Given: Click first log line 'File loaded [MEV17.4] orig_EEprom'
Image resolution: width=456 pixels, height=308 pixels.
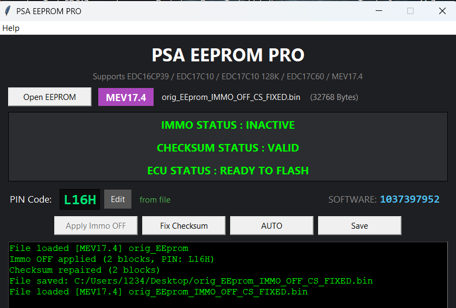Looking at the screenshot, I should click(99, 248).
